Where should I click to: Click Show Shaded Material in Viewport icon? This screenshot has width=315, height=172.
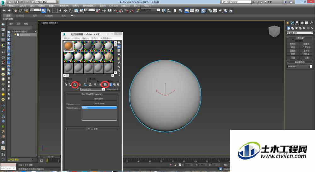[105, 85]
